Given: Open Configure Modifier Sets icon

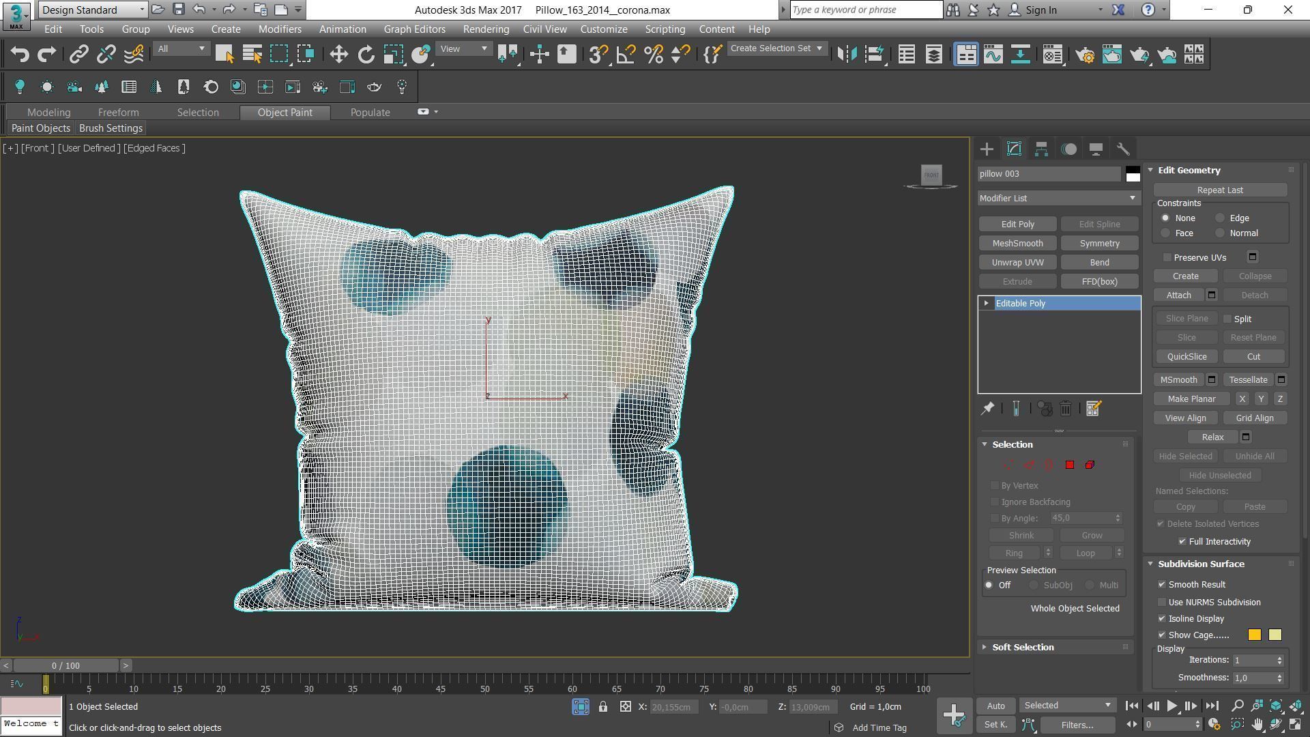Looking at the screenshot, I should pos(1093,409).
